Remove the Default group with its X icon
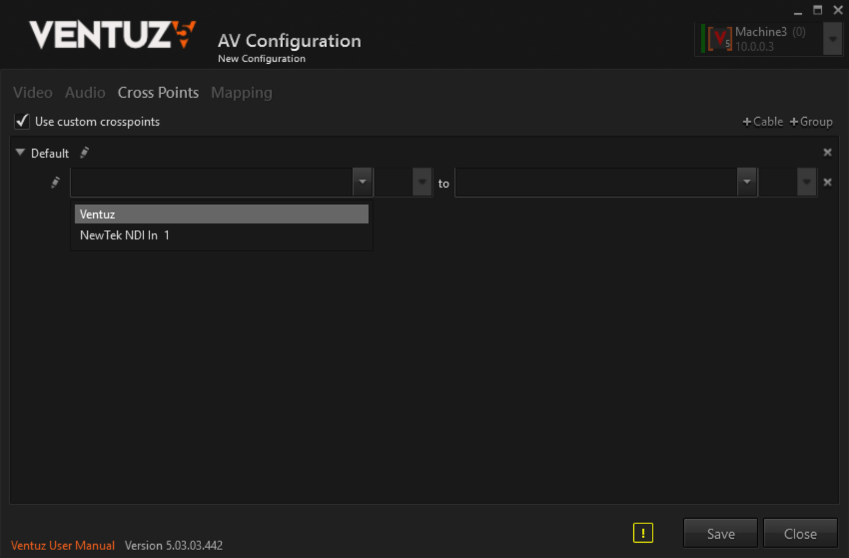 (x=827, y=152)
